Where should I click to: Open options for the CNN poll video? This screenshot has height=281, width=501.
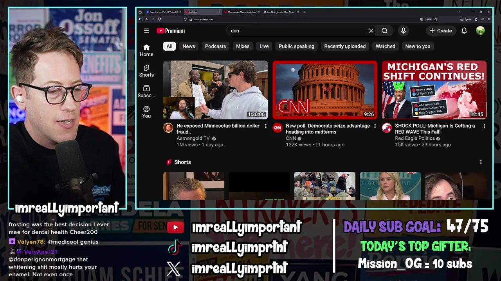375,126
